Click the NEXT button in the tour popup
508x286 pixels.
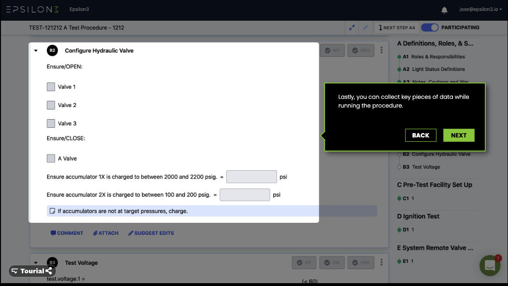[458, 135]
